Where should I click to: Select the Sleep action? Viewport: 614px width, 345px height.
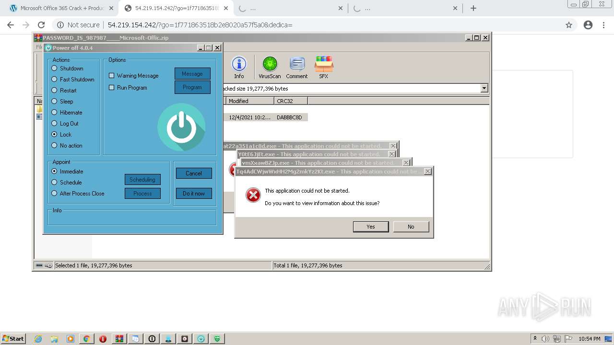54,102
